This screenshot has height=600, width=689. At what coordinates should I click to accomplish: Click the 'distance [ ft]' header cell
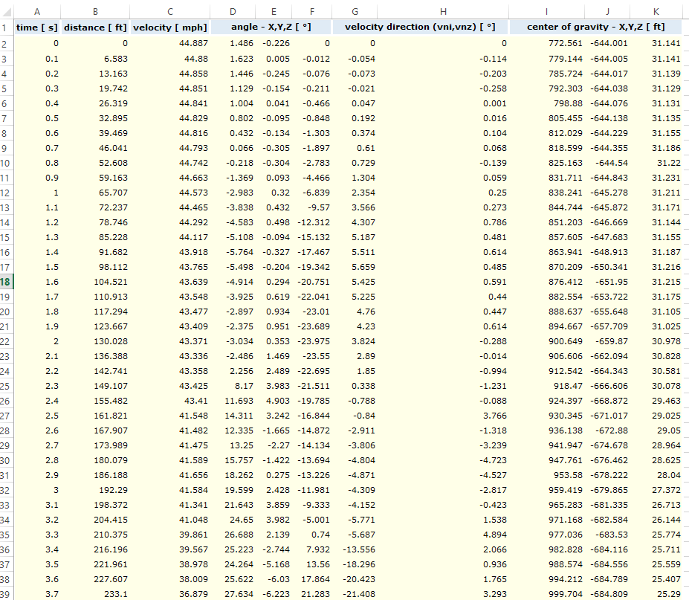95,28
